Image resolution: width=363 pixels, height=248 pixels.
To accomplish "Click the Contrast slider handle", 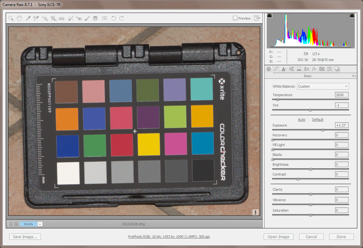I will point(298,179).
